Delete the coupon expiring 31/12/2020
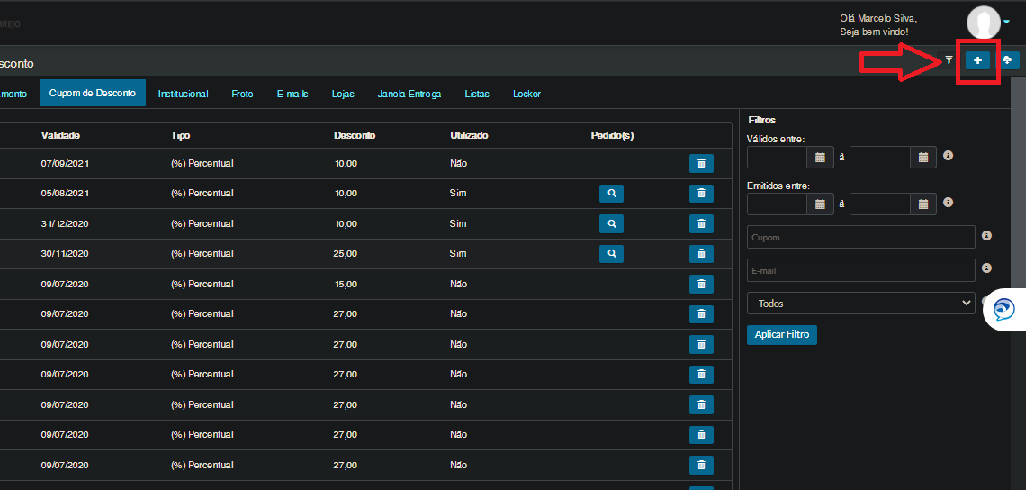 [x=701, y=223]
